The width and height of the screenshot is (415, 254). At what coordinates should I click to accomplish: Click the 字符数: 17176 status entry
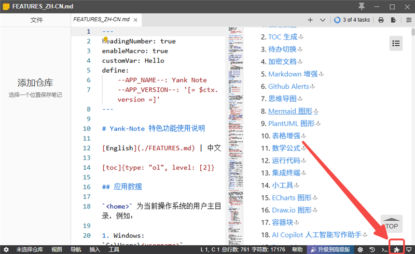(268, 249)
